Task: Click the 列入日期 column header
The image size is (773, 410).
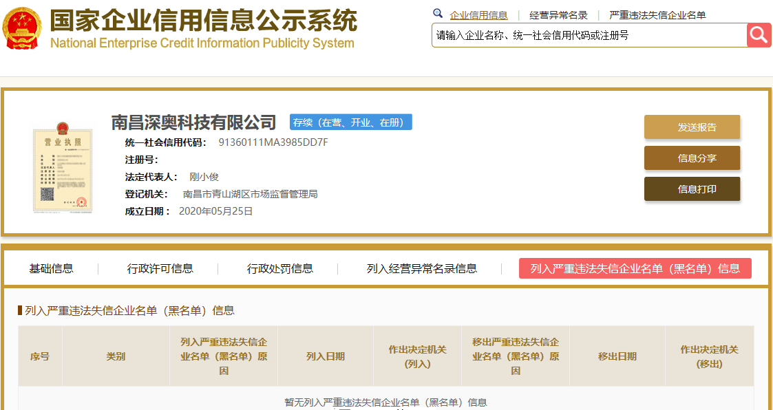Action: tap(326, 356)
